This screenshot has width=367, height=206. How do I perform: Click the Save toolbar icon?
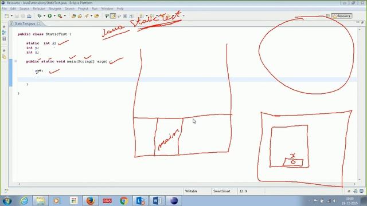click(x=17, y=16)
